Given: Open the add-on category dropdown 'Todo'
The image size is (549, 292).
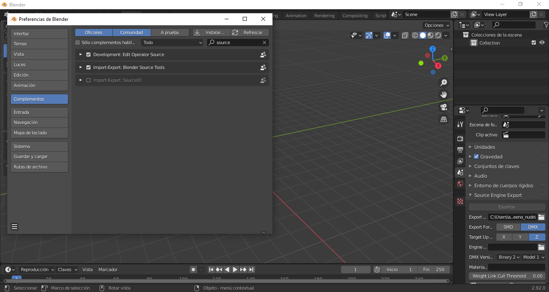Looking at the screenshot, I should (172, 43).
